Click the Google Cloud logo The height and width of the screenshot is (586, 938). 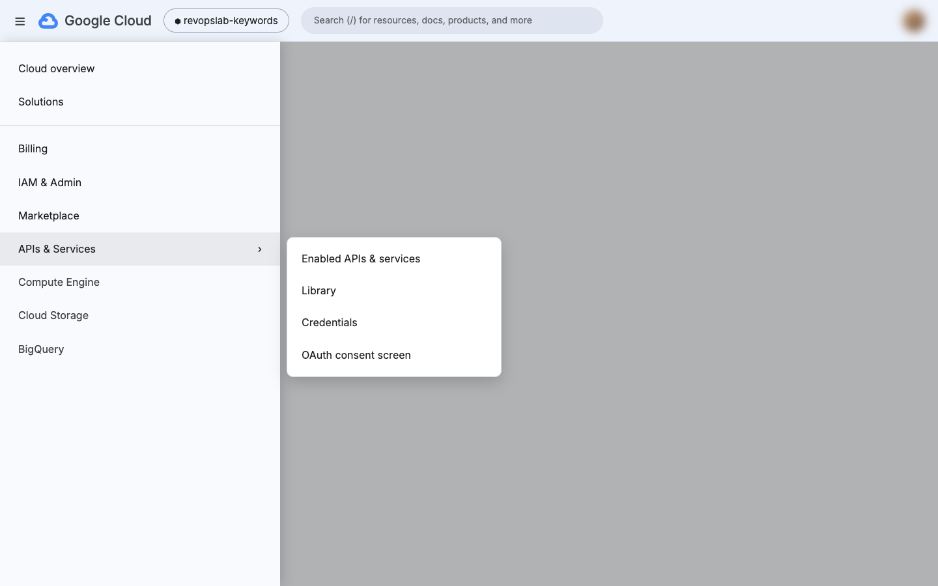[x=95, y=21]
